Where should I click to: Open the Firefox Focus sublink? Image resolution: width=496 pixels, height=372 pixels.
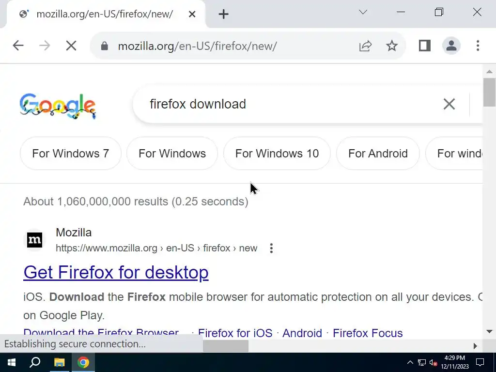coord(368,333)
